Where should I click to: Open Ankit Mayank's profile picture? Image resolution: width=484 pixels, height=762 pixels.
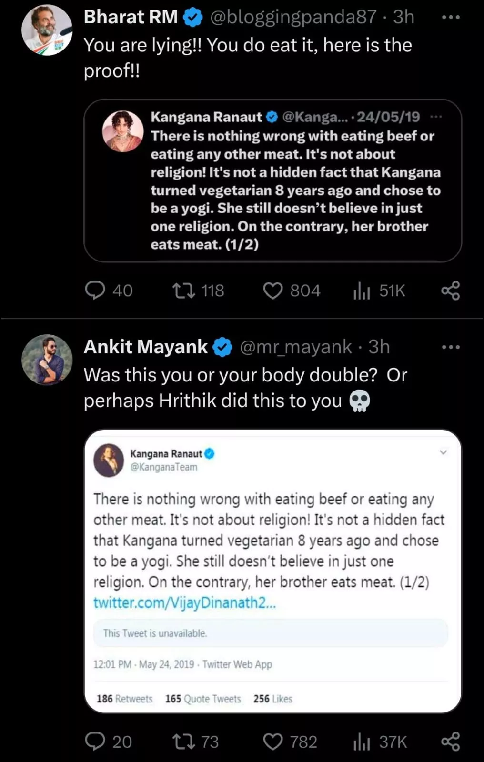tap(47, 360)
